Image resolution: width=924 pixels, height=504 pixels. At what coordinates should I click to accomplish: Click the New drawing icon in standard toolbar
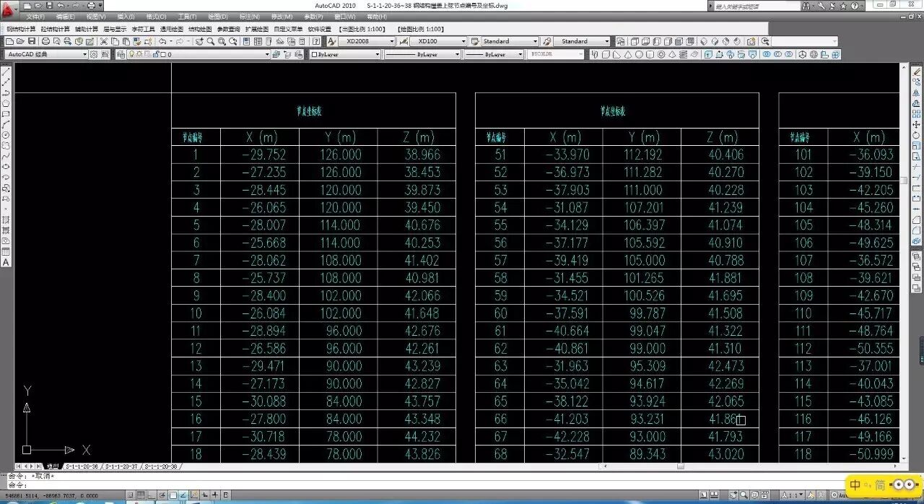click(x=9, y=41)
